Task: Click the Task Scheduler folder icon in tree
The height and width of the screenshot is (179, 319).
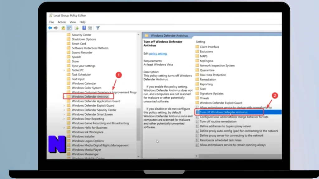Action: pyautogui.click(x=69, y=75)
